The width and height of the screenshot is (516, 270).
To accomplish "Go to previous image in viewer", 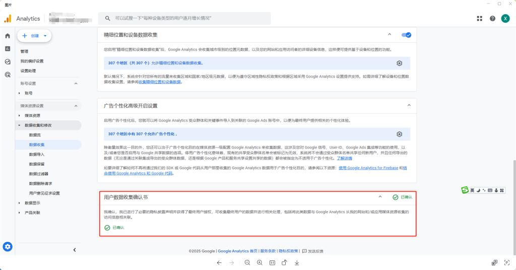I will click(x=219, y=263).
